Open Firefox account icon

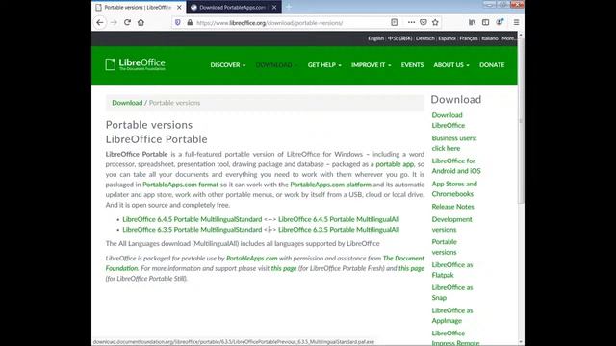point(500,22)
